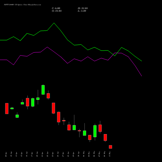Click the low value L: 5.30
Screen dimensions: 162x162
82,11
